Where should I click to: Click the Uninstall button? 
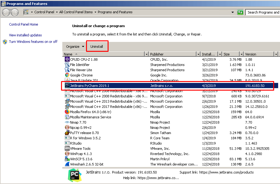tap(97, 47)
